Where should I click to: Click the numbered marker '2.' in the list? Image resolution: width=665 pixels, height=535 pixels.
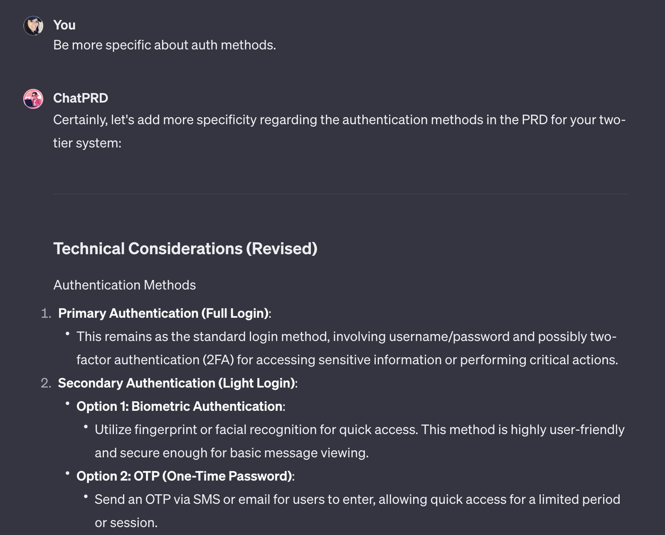point(46,383)
